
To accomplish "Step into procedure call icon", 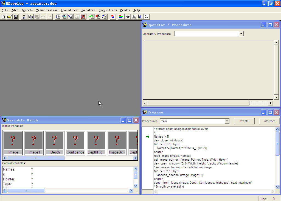I will (71, 17).
